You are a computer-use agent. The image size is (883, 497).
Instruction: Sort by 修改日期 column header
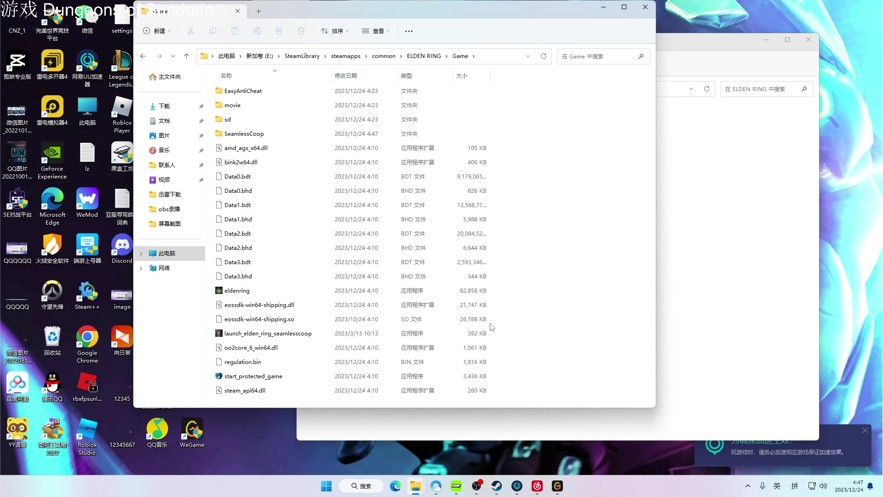click(x=346, y=76)
